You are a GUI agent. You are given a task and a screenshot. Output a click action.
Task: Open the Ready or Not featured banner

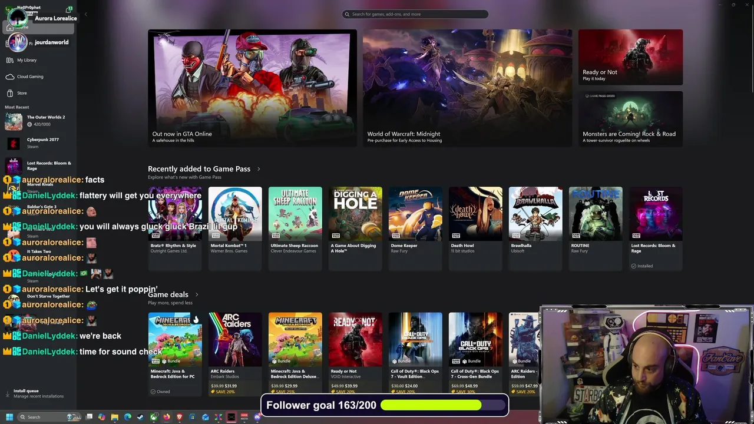pyautogui.click(x=630, y=57)
